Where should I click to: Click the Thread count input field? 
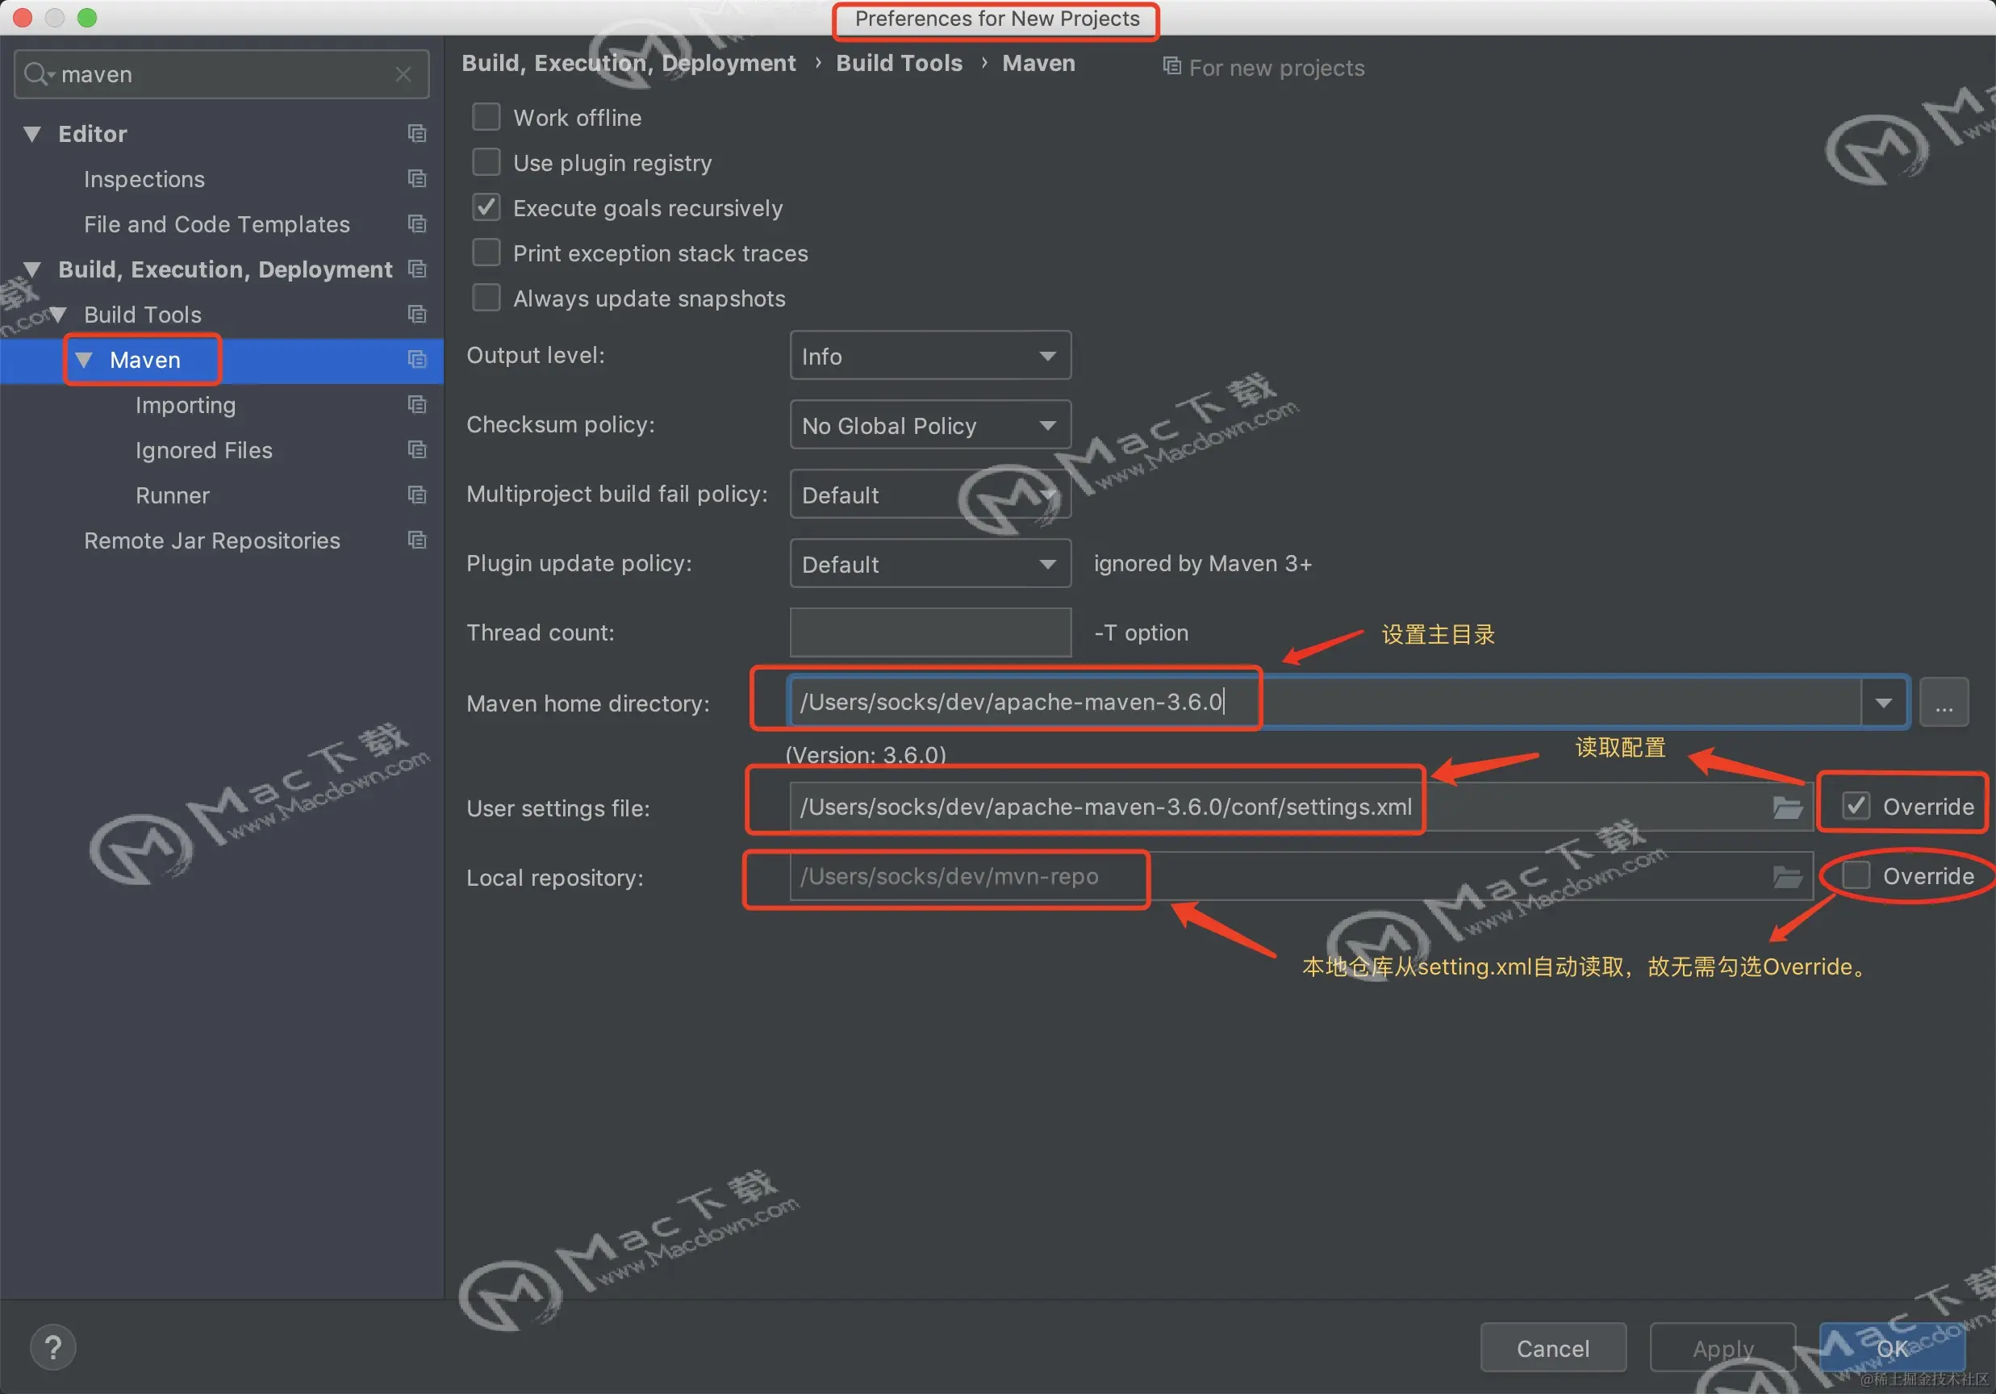click(x=929, y=632)
